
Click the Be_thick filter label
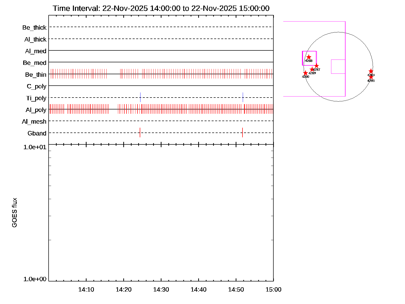(x=34, y=28)
